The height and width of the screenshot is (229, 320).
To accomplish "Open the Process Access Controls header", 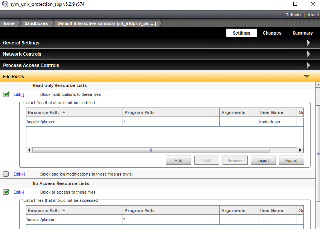I will (160, 65).
